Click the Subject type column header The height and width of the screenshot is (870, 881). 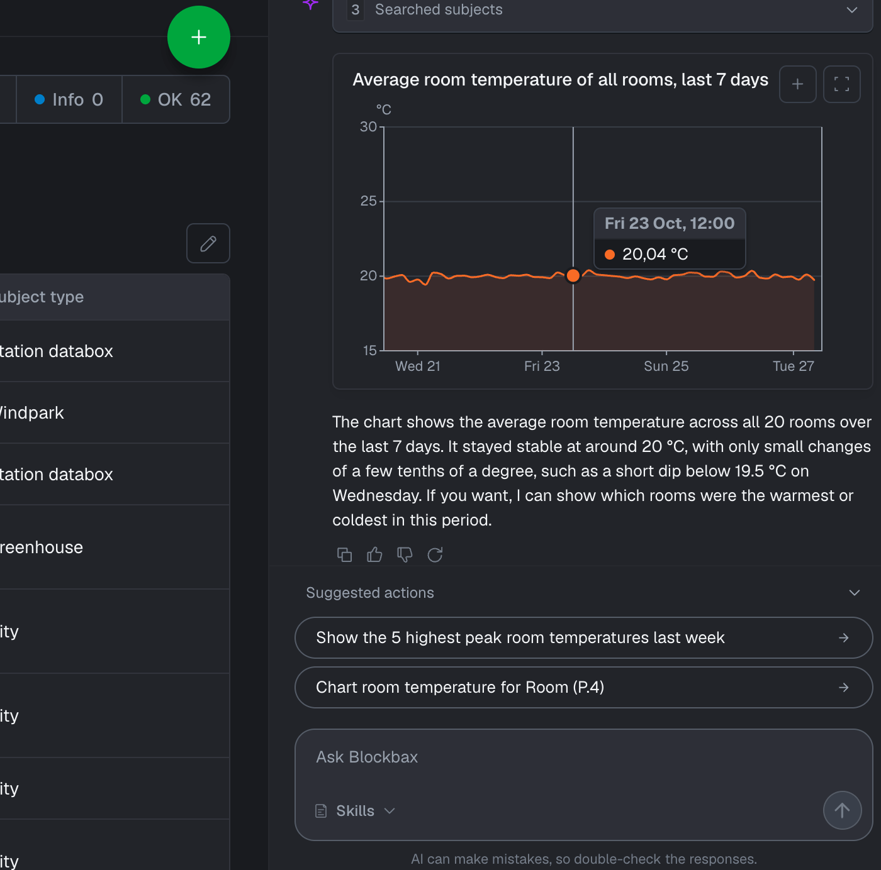click(115, 297)
